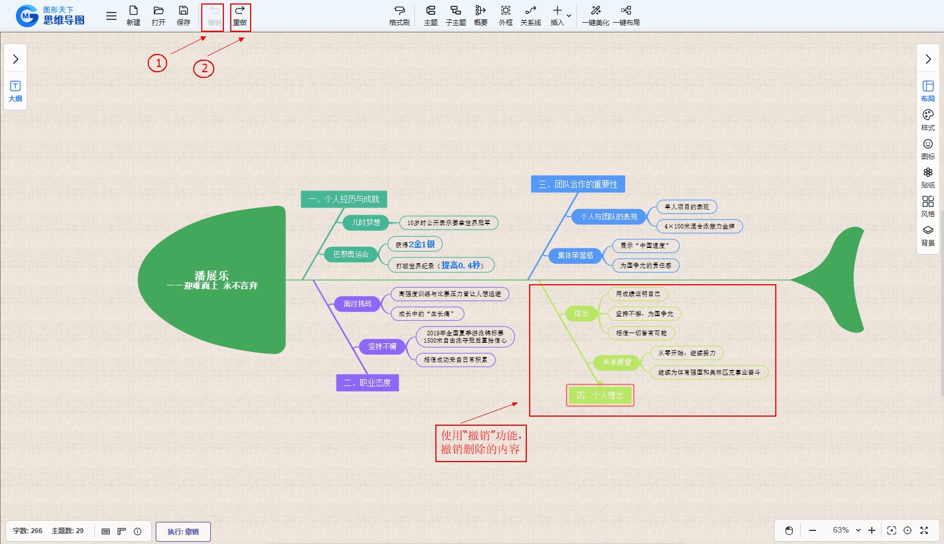Expand the left panel with chevron arrow
Viewport: 944px width, 544px height.
click(15, 59)
